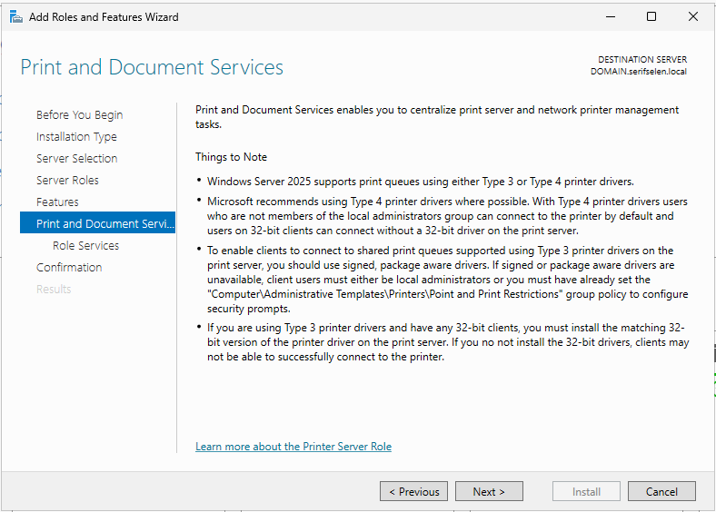
Task: Click the Things to Note heading
Action: click(x=231, y=157)
